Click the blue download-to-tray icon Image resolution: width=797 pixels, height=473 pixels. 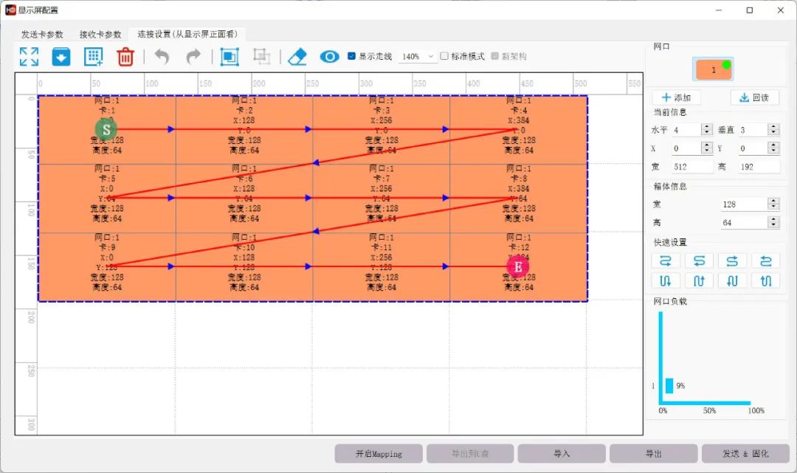click(61, 56)
